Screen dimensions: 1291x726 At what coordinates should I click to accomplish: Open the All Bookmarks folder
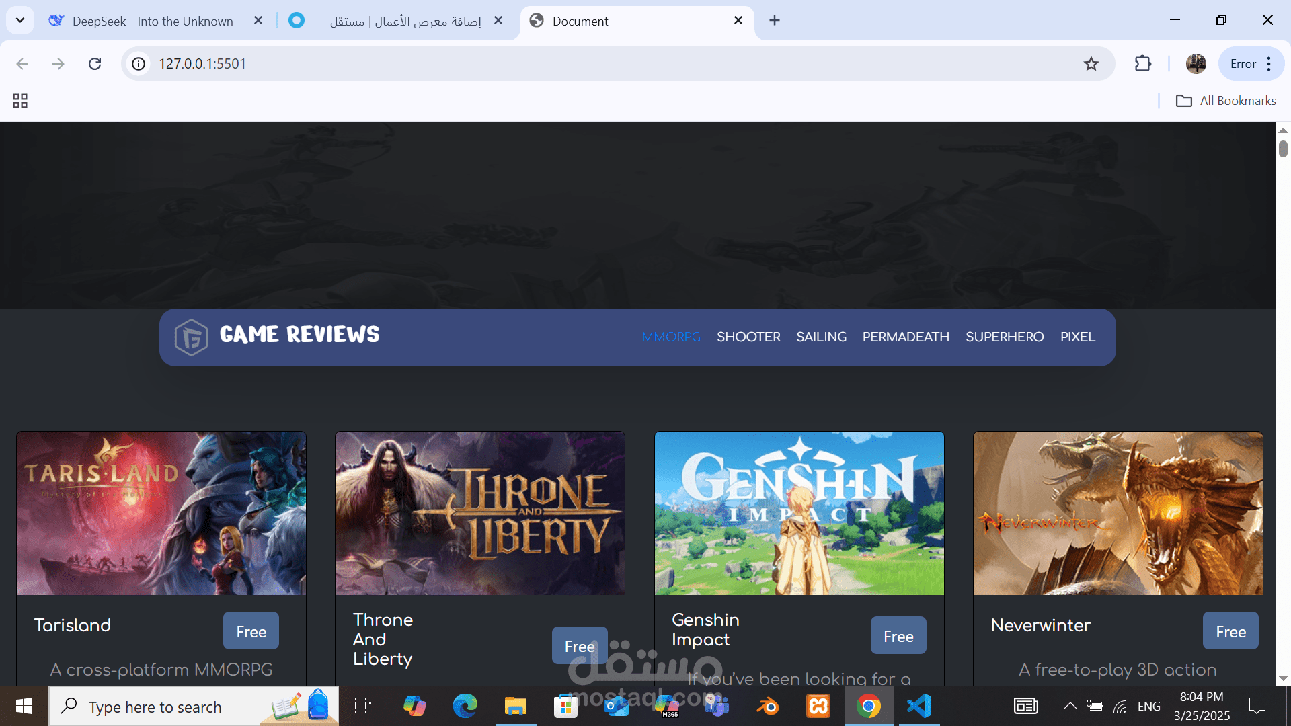(x=1226, y=101)
